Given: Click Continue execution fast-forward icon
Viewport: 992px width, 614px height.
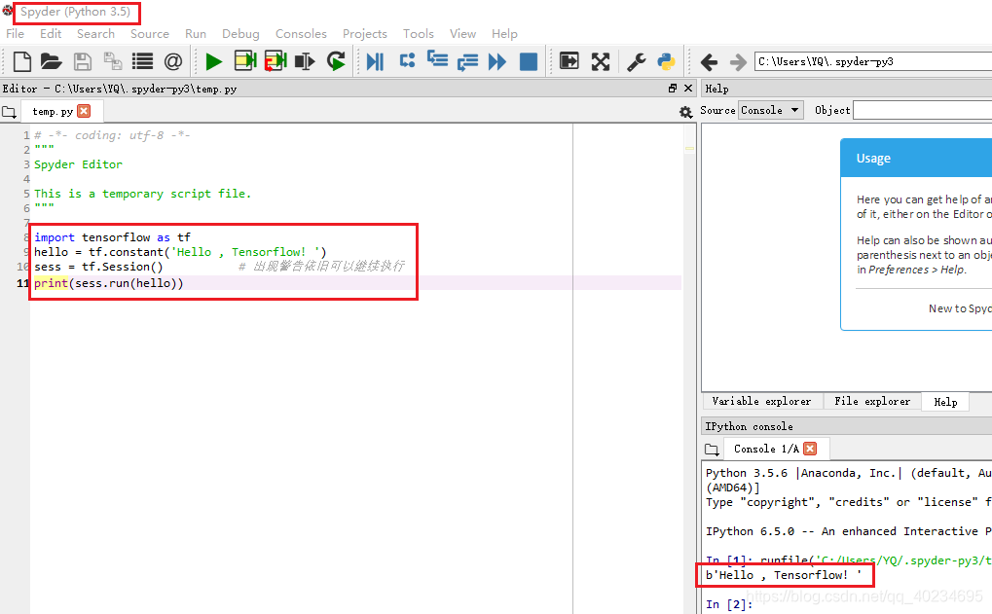Looking at the screenshot, I should click(x=497, y=61).
